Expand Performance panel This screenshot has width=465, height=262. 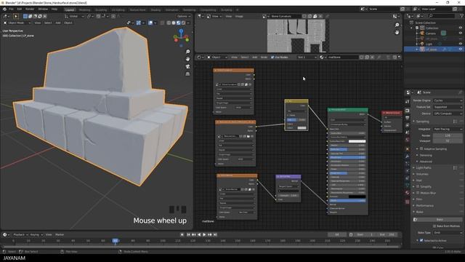(425, 205)
